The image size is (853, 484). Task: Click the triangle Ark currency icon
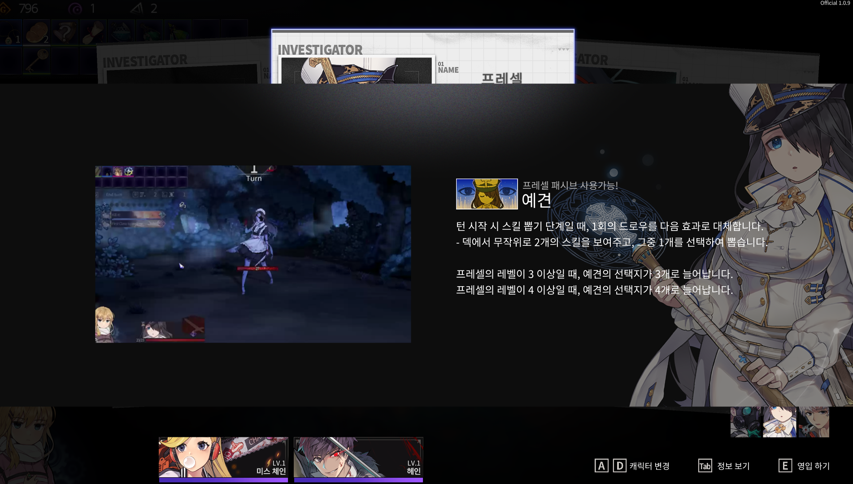point(137,8)
